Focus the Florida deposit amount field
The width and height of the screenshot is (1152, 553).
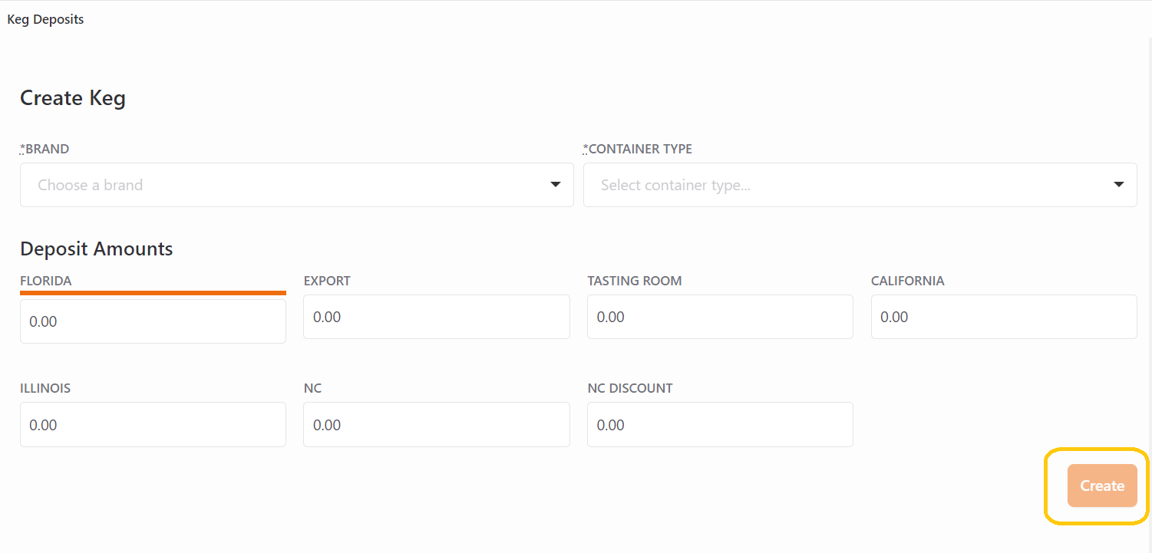click(153, 321)
